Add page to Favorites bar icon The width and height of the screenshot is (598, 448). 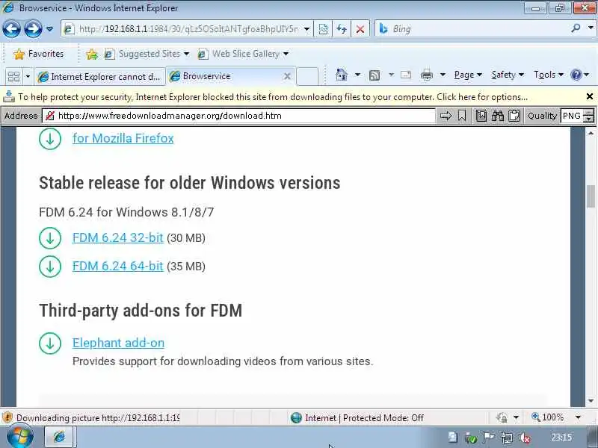(x=91, y=54)
